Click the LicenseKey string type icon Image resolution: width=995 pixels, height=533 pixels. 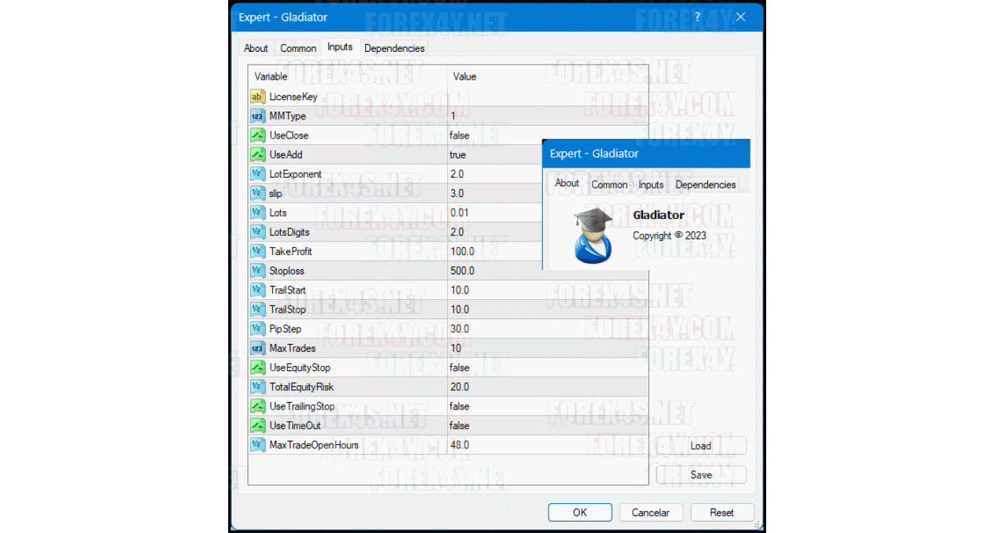[257, 97]
